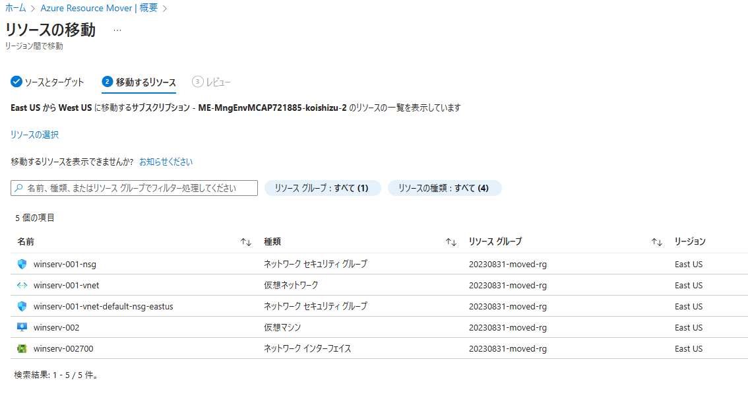Click the 5 個の項目 count label

35,218
